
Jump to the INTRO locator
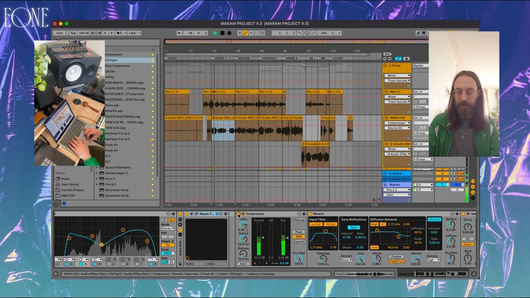(x=171, y=58)
